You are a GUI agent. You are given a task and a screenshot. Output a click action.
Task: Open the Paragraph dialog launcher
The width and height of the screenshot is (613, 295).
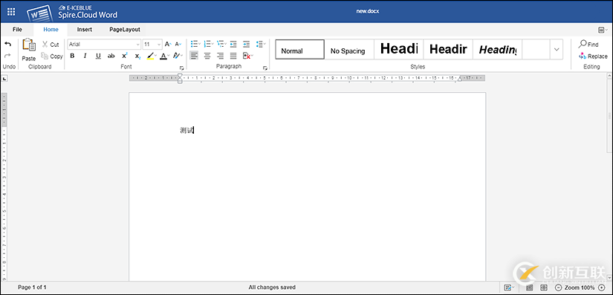click(x=265, y=68)
